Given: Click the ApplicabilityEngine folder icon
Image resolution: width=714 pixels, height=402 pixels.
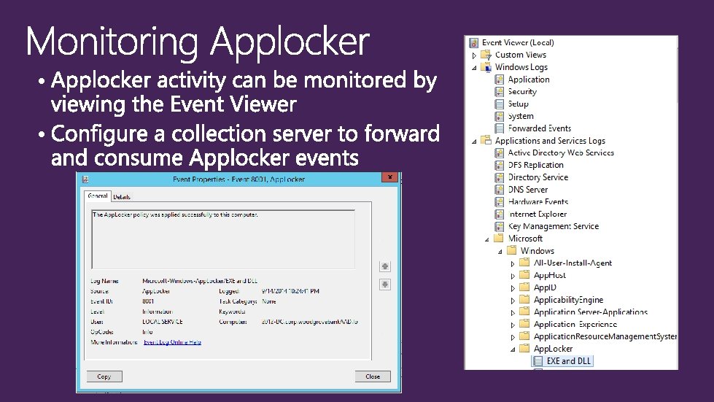Looking at the screenshot, I should pyautogui.click(x=524, y=300).
